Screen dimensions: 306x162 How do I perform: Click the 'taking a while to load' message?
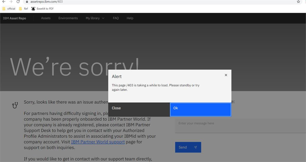tap(156, 87)
